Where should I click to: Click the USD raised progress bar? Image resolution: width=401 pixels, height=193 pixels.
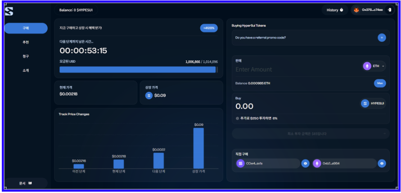click(x=138, y=69)
